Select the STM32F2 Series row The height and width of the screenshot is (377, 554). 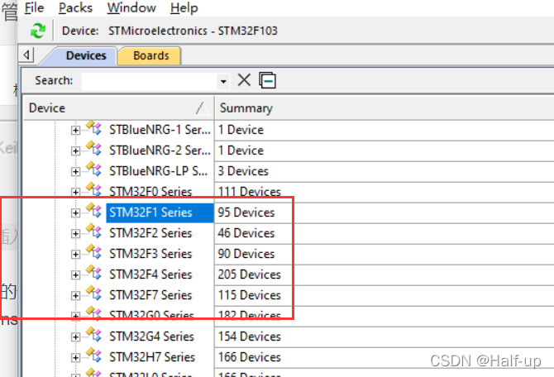point(150,233)
